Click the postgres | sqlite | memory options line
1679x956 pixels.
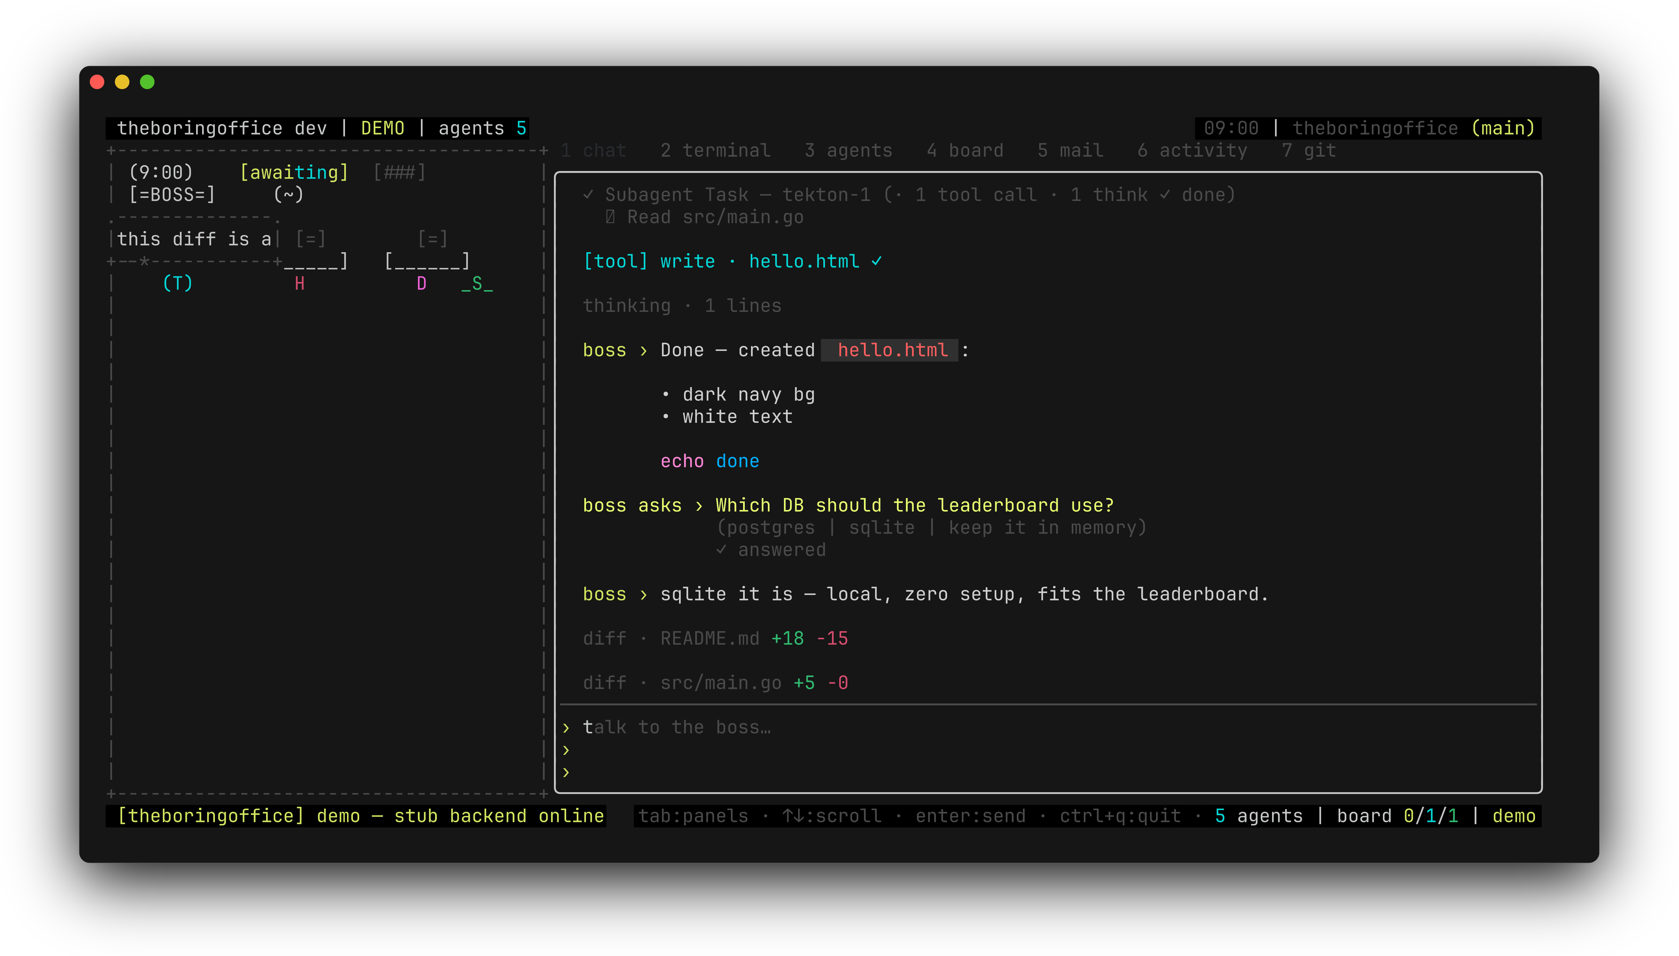click(x=930, y=527)
